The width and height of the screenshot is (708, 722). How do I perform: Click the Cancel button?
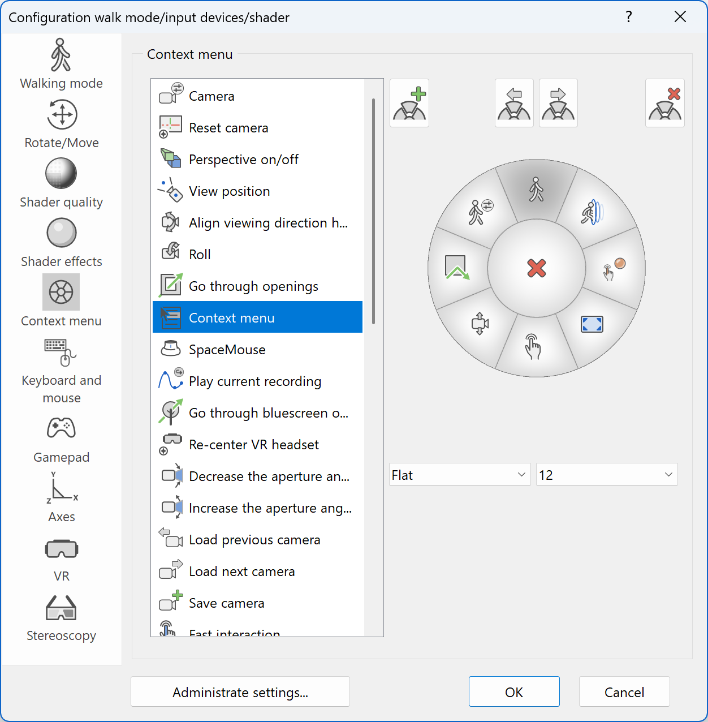(x=624, y=692)
